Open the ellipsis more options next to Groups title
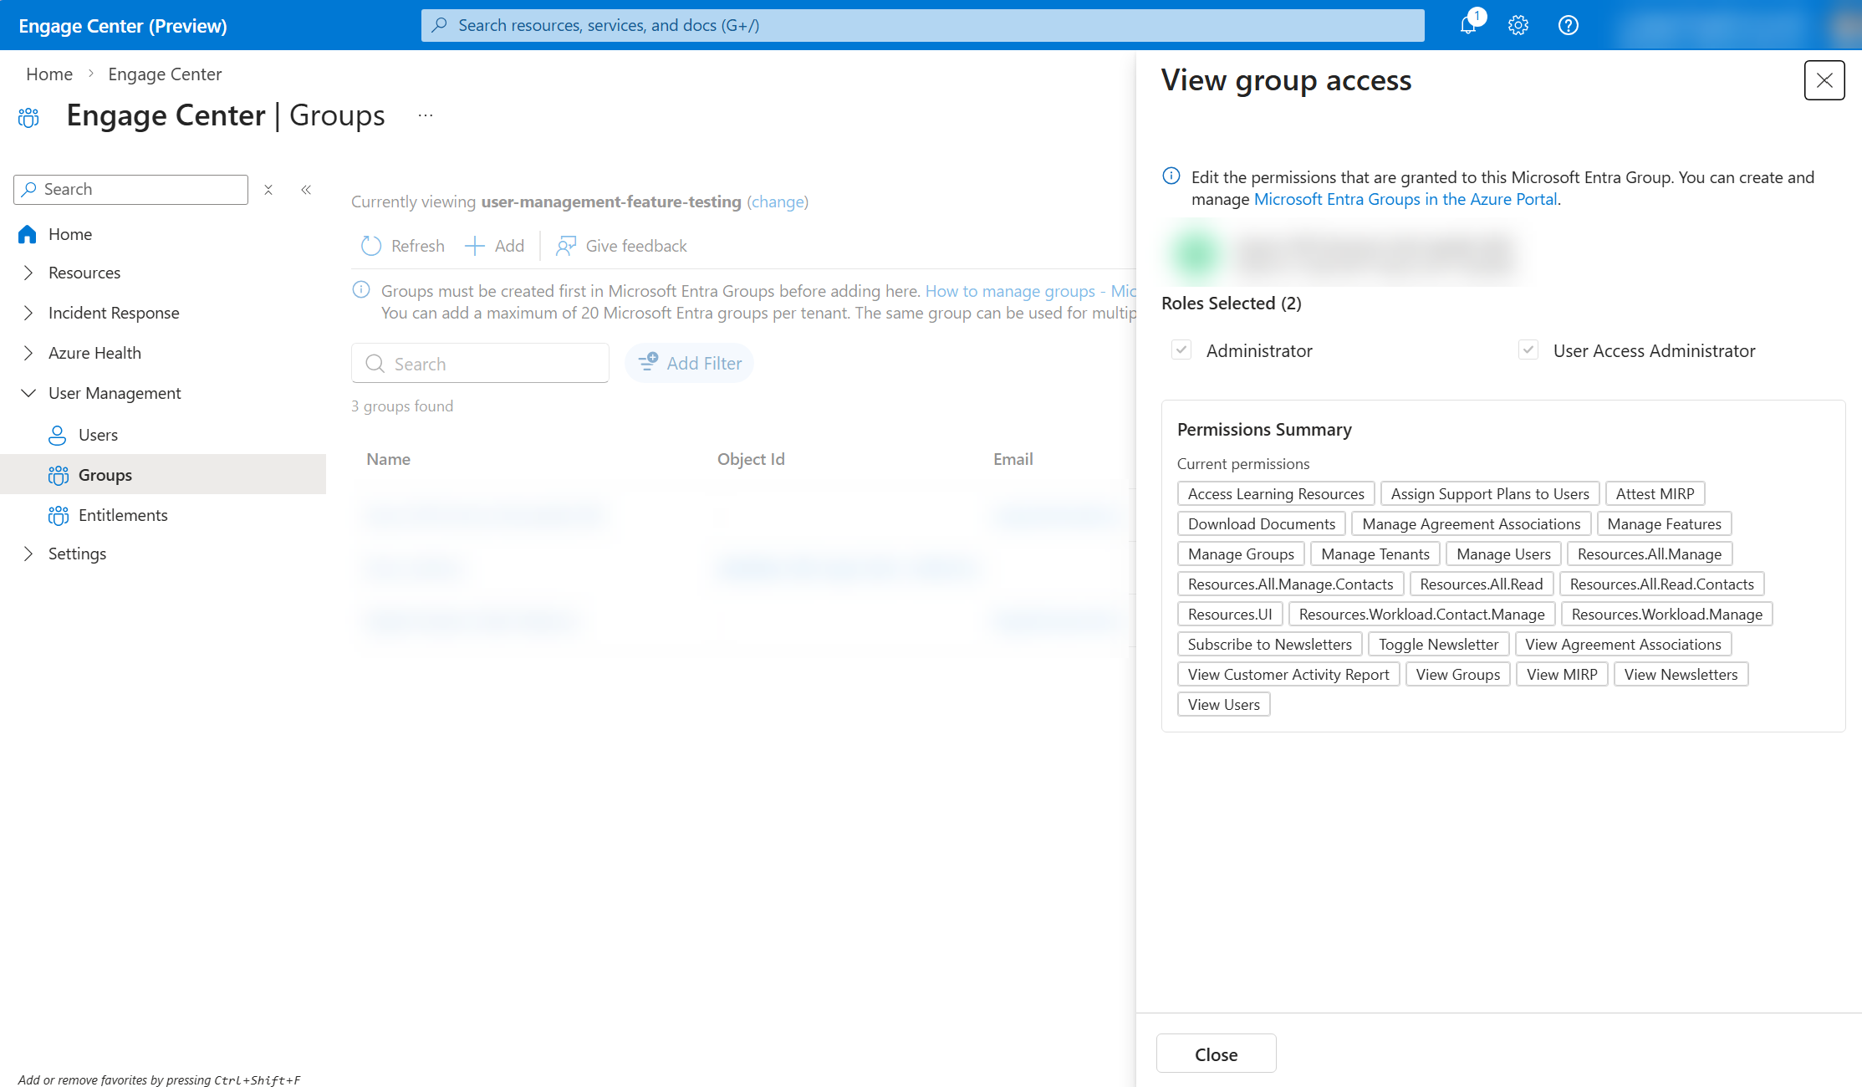The height and width of the screenshot is (1087, 1862). (x=426, y=115)
